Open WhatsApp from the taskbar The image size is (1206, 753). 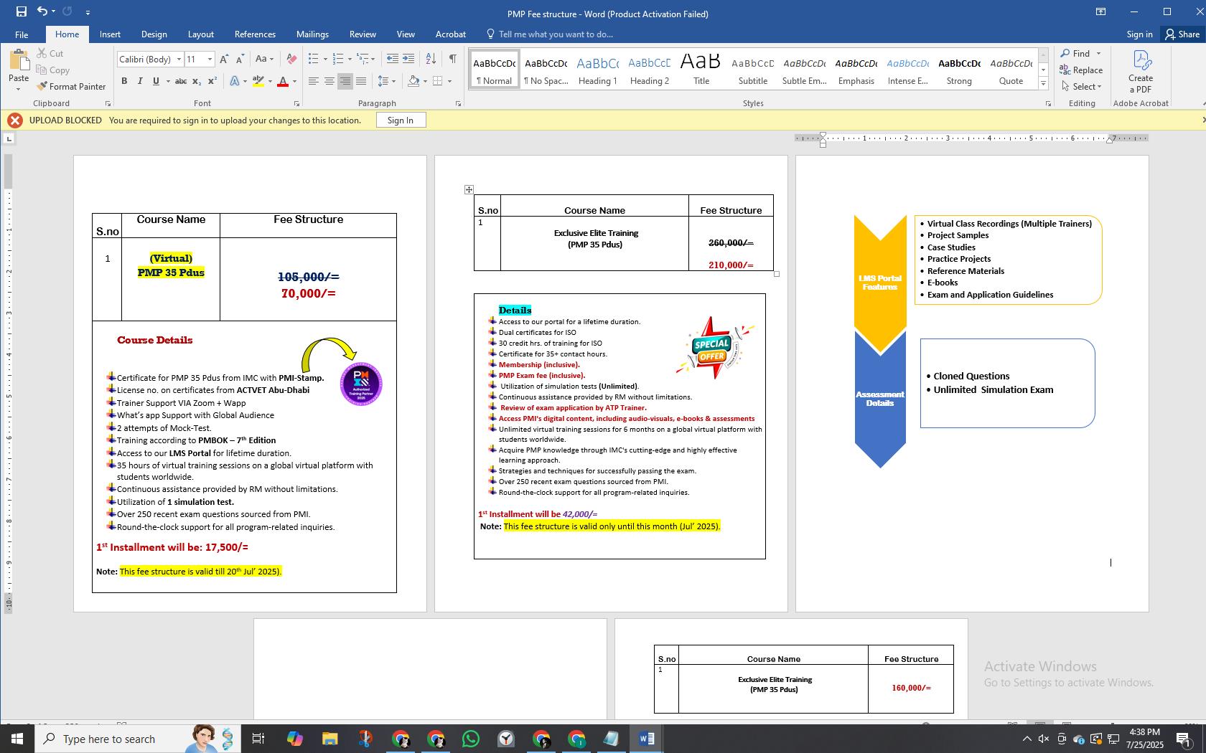[471, 739]
